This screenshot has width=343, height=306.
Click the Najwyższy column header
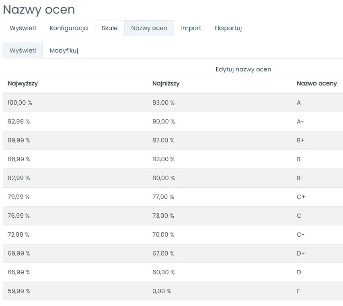[x=23, y=83]
